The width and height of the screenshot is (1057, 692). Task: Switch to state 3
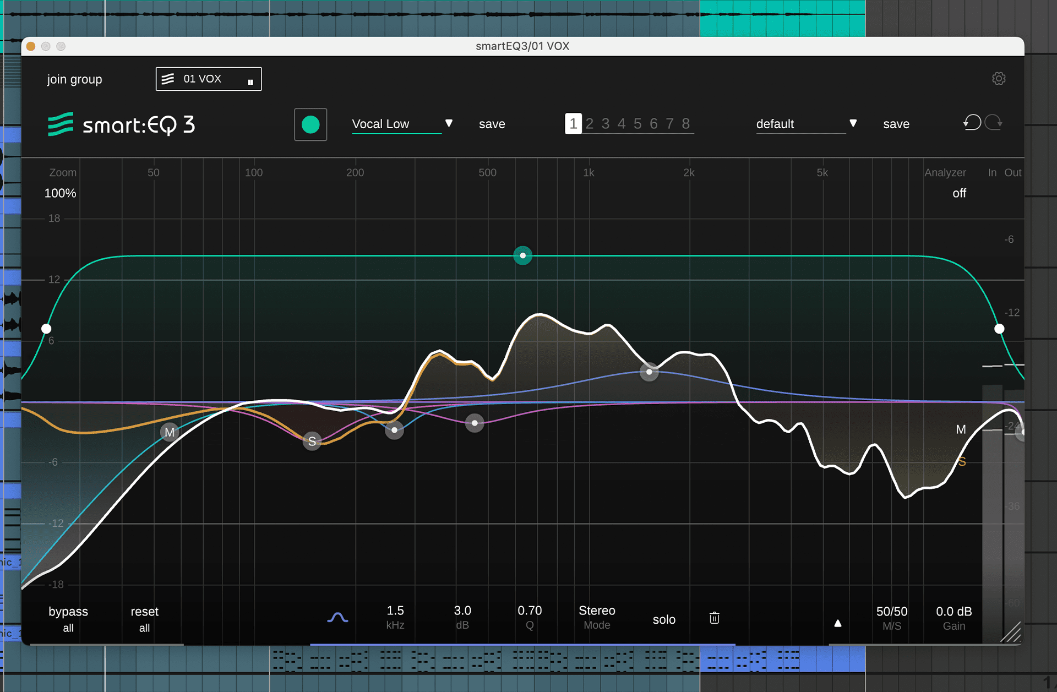(x=606, y=124)
